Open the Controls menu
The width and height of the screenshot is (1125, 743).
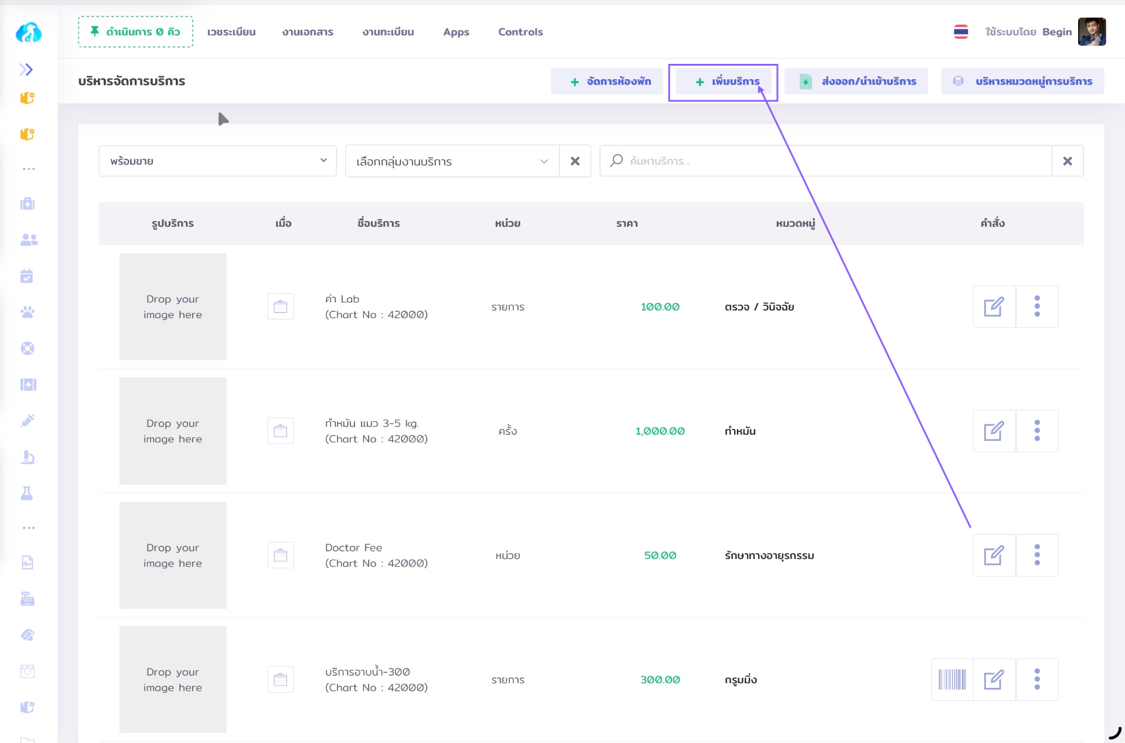pyautogui.click(x=520, y=32)
